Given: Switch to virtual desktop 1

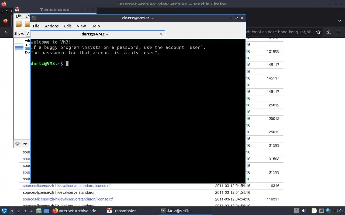Looking at the screenshot, I should click(x=12, y=211).
